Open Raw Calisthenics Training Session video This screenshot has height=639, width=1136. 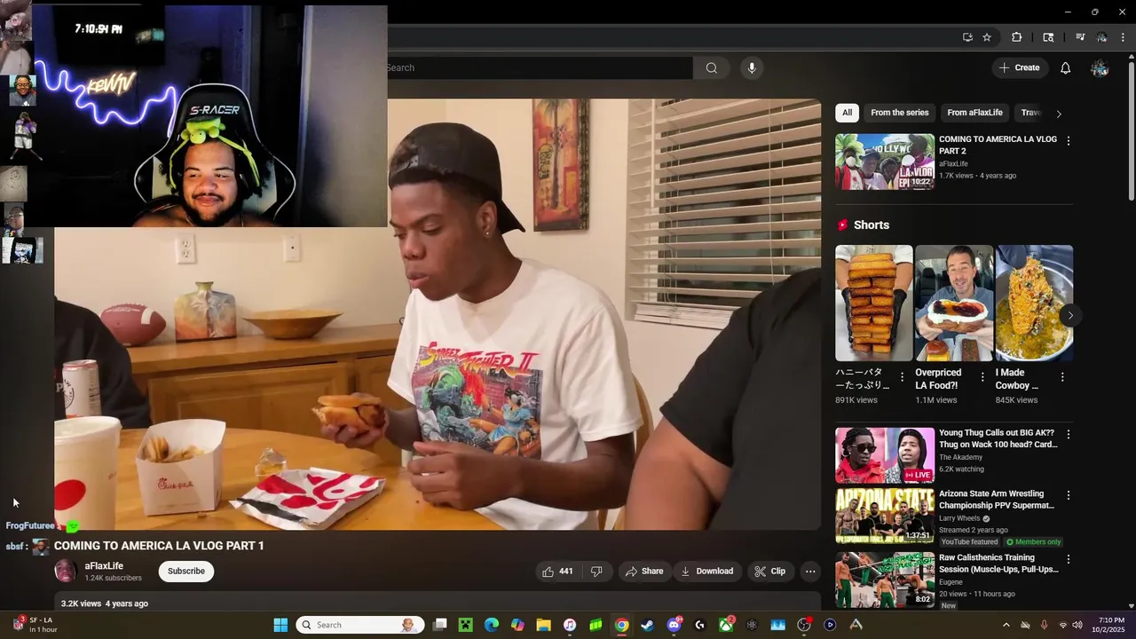885,580
